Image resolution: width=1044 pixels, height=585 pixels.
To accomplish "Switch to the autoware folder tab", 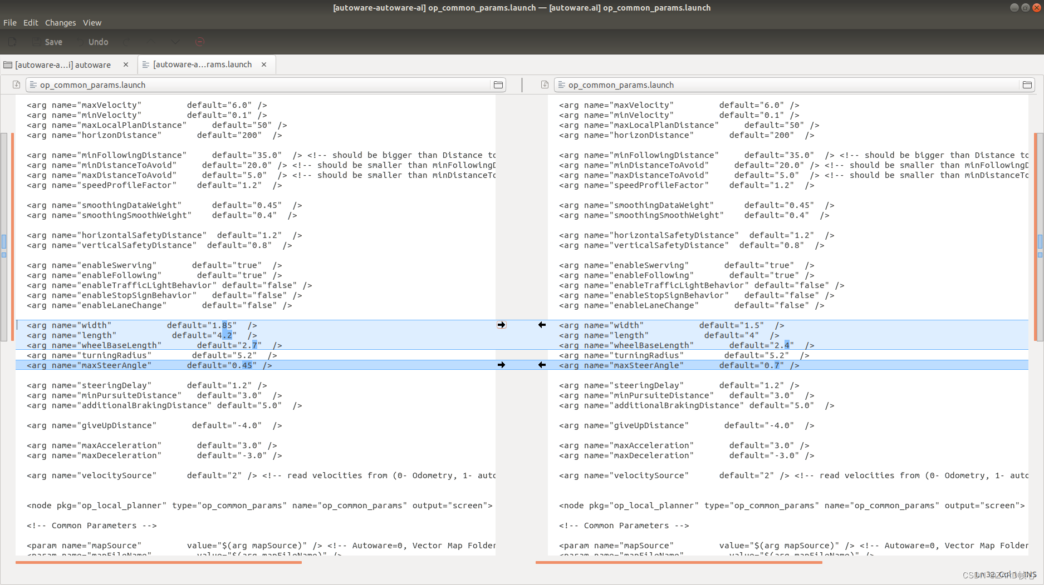I will [x=62, y=65].
